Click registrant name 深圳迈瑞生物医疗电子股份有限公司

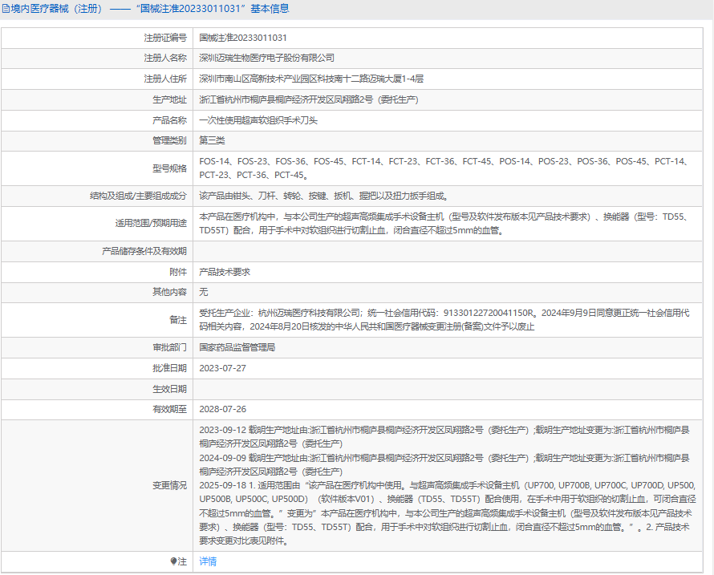click(x=266, y=58)
